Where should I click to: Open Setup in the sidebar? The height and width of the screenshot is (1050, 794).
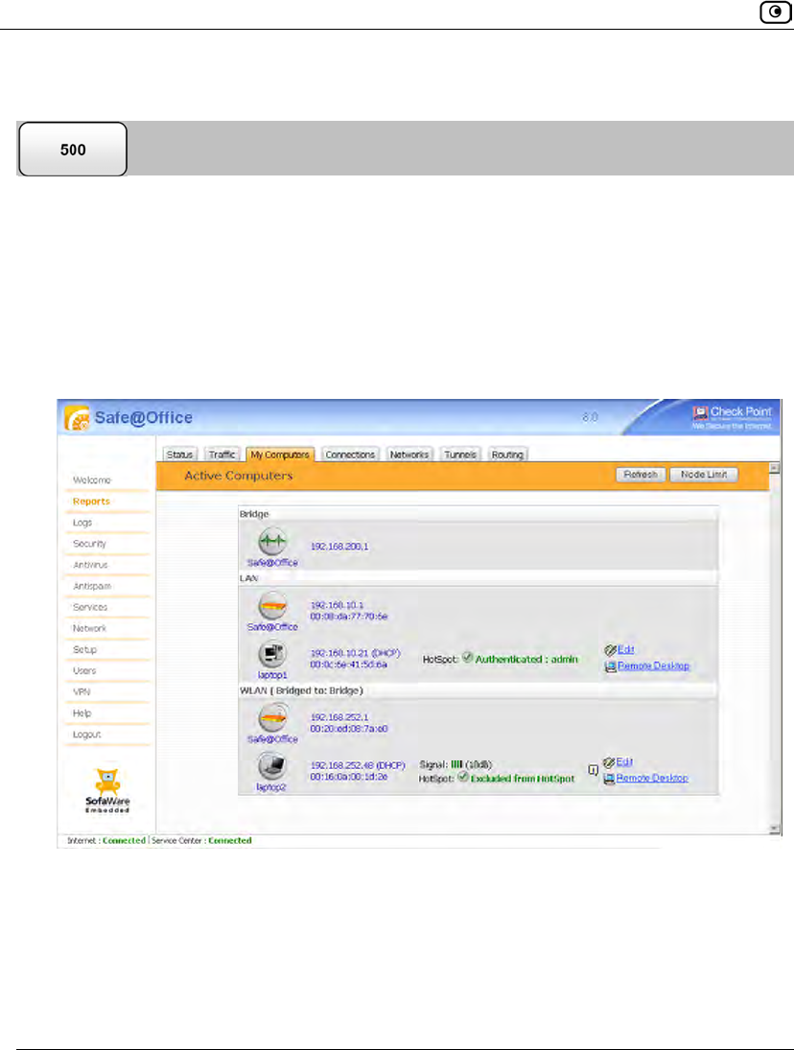[85, 650]
